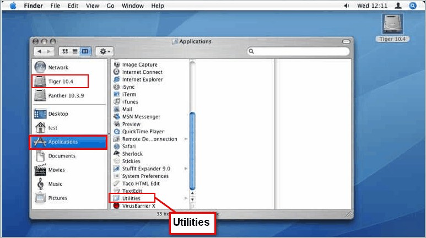The width and height of the screenshot is (426, 238).
Task: Click the window resize grip corner
Action: tap(348, 214)
